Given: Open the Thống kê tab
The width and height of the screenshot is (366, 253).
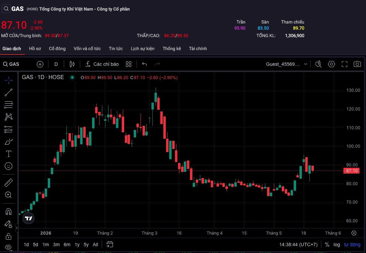Looking at the screenshot, I should coord(172,48).
